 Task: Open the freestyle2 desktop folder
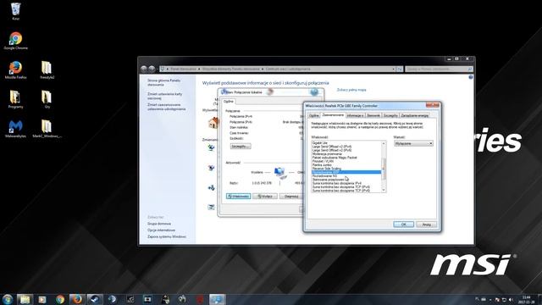coord(47,69)
